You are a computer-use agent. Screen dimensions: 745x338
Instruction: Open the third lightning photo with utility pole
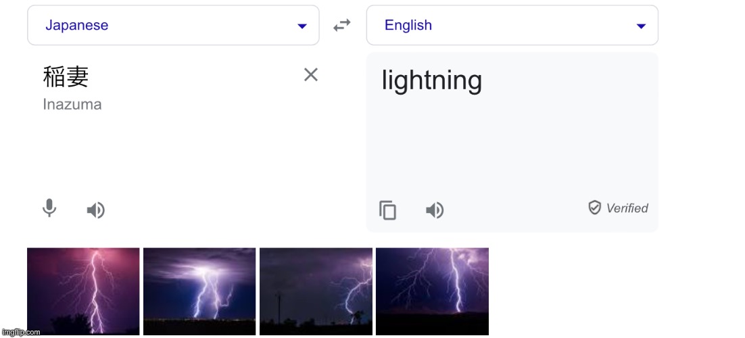(x=316, y=291)
